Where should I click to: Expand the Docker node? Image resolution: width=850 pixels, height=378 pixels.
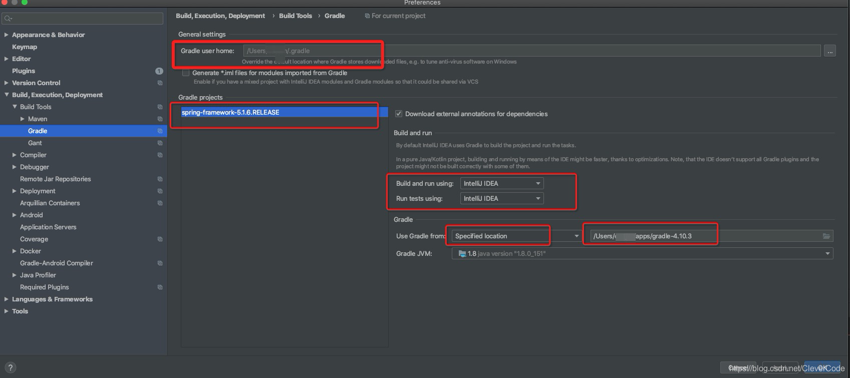coord(15,251)
